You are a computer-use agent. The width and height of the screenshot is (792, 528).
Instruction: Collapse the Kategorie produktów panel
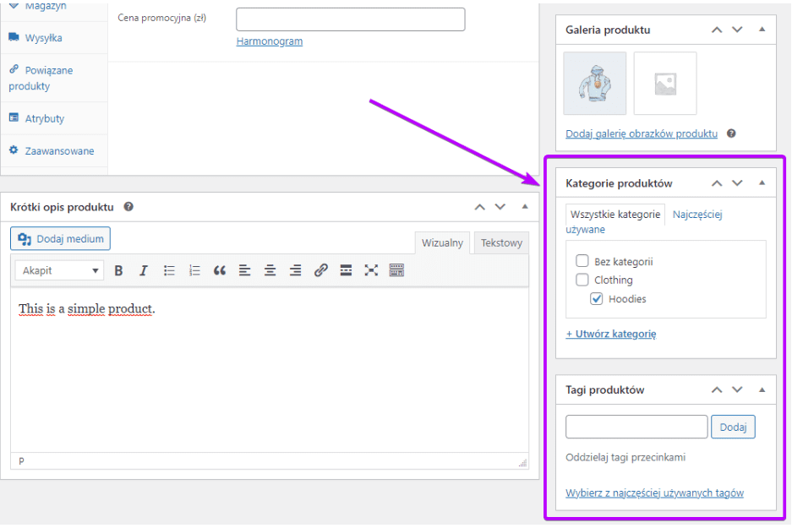761,183
